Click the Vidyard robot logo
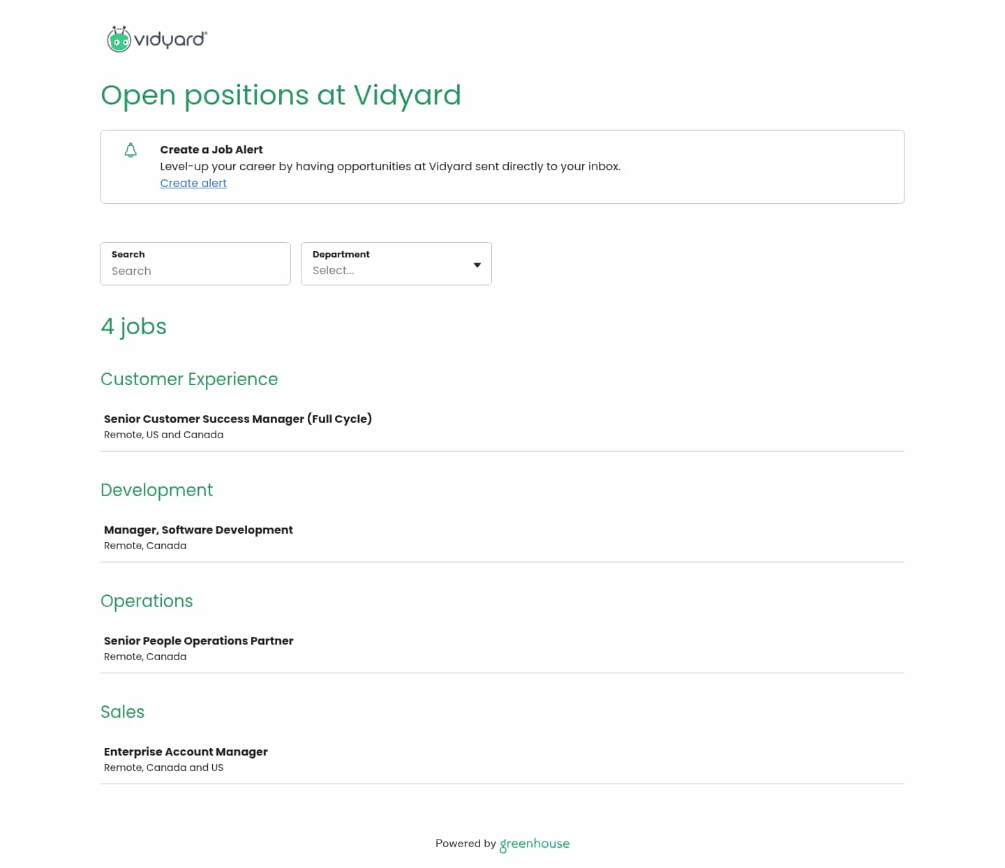1005x868 pixels. pos(119,40)
